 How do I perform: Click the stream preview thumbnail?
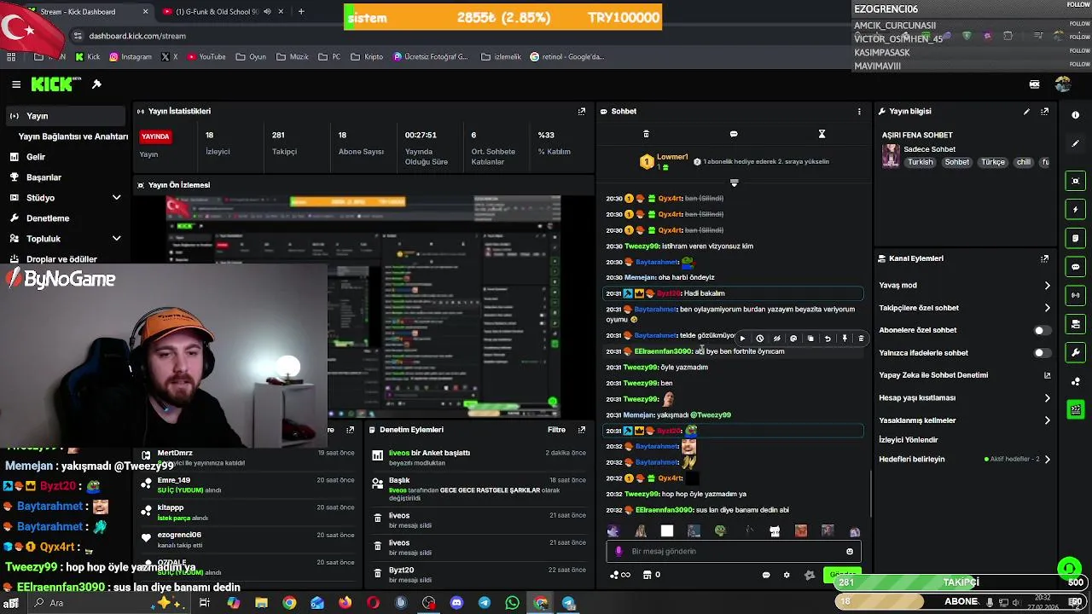(364, 305)
